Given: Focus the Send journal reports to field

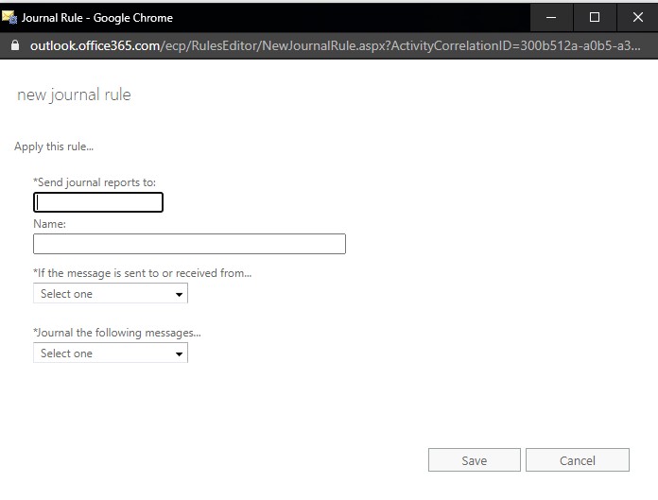Looking at the screenshot, I should point(98,202).
